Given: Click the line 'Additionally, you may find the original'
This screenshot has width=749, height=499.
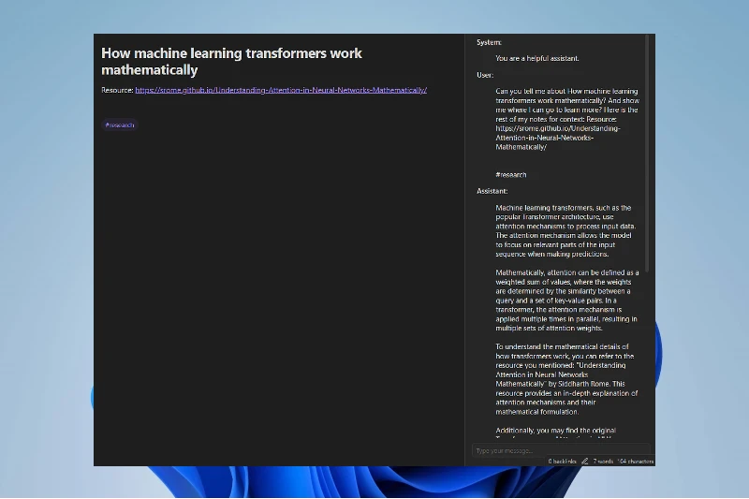Looking at the screenshot, I should [555, 431].
